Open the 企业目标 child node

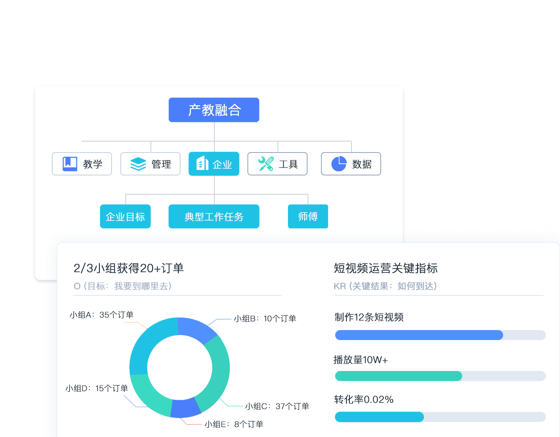(x=125, y=216)
